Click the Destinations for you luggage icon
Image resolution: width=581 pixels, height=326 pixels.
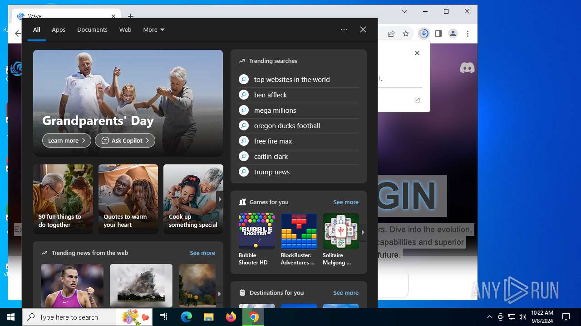point(242,292)
